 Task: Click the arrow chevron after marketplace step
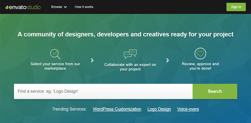click(92, 60)
